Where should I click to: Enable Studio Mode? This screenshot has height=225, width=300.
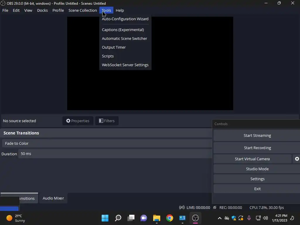(257, 169)
